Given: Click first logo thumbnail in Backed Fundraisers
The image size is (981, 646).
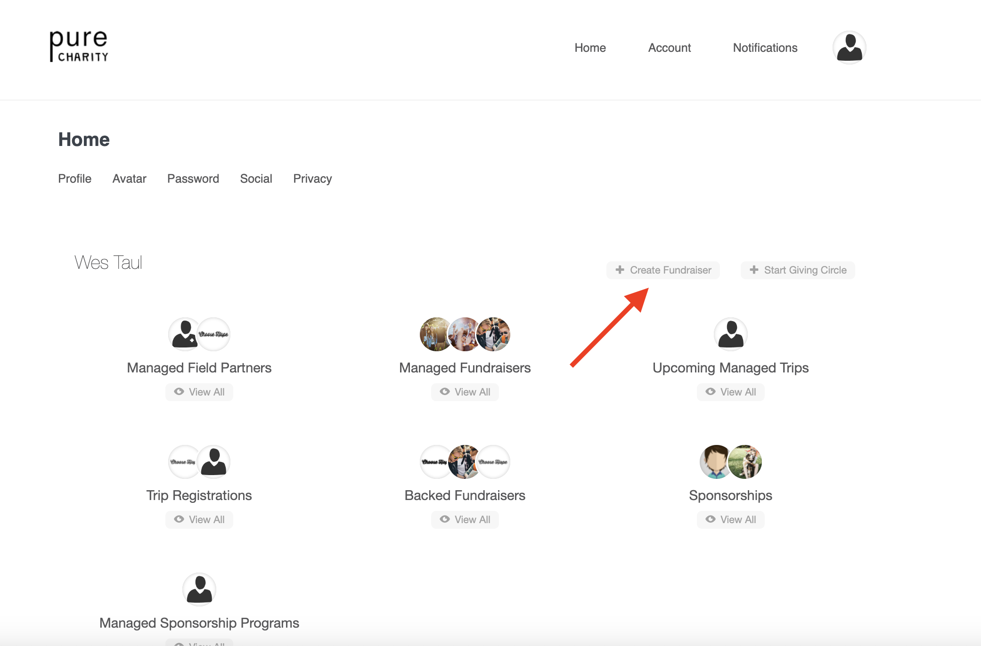Looking at the screenshot, I should 434,462.
